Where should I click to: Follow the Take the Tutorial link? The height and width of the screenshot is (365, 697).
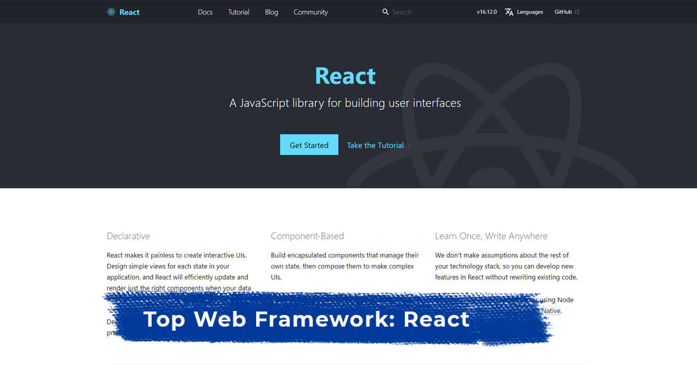pyautogui.click(x=375, y=145)
